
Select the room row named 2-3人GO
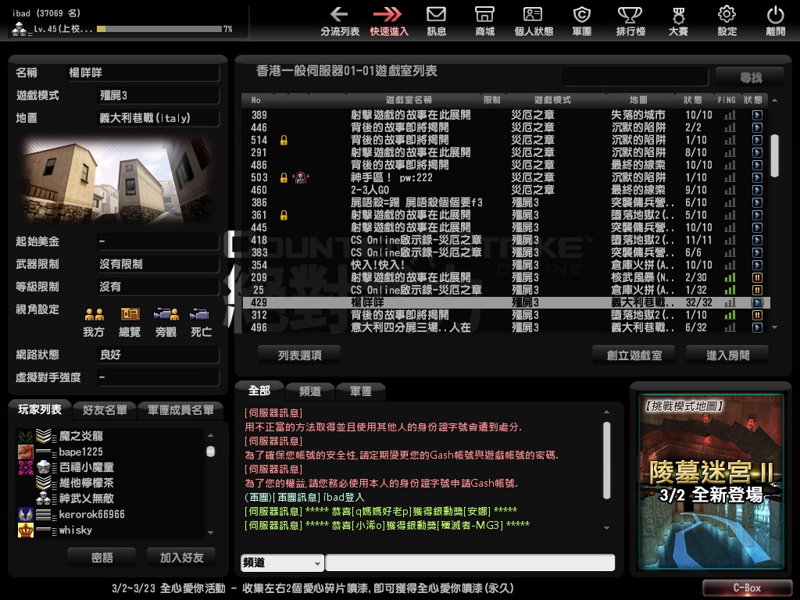tap(506, 190)
